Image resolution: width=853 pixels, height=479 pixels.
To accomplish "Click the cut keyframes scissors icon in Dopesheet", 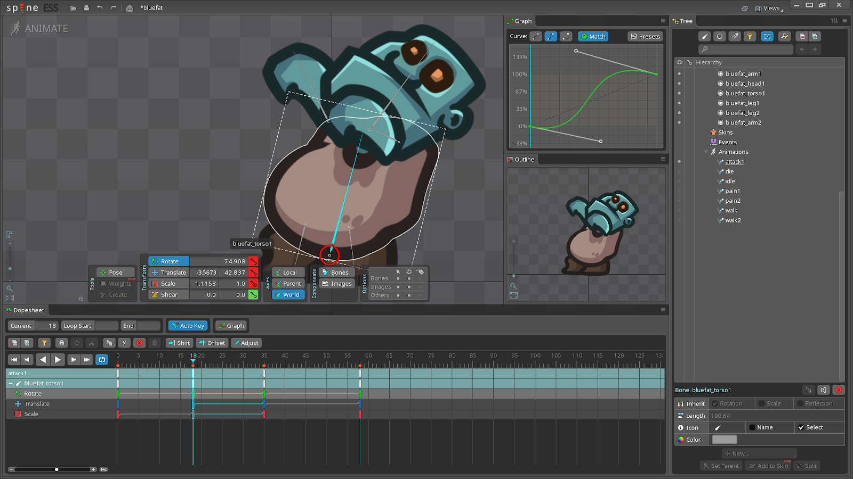I will pos(124,343).
